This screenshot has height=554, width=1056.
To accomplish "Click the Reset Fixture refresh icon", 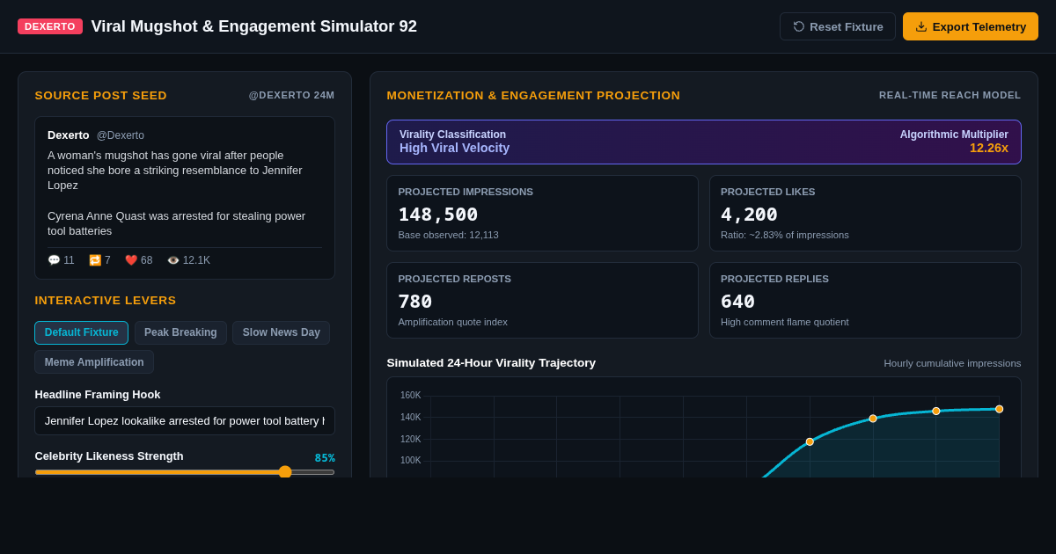I will click(799, 26).
